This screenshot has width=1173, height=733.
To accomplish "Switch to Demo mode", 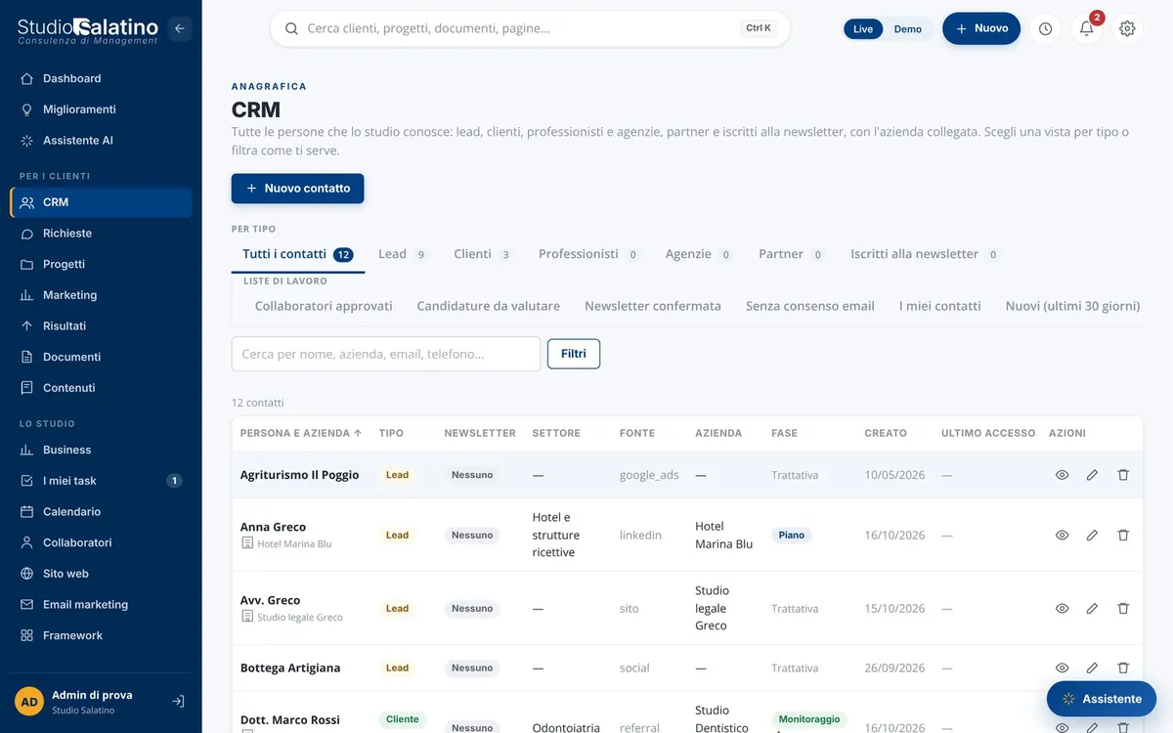I will click(908, 29).
